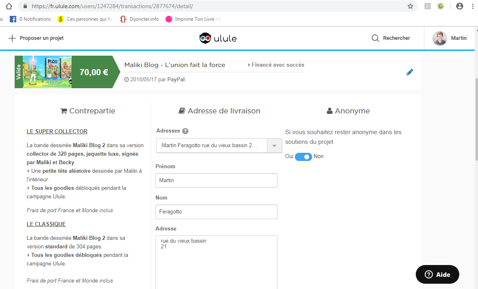Click Proposer un projet
This screenshot has height=289, width=478.
tap(36, 38)
